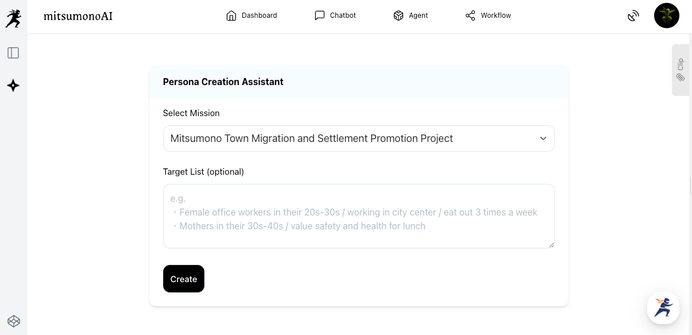Click the Agent cube icon
The height and width of the screenshot is (335, 692).
[x=399, y=16]
